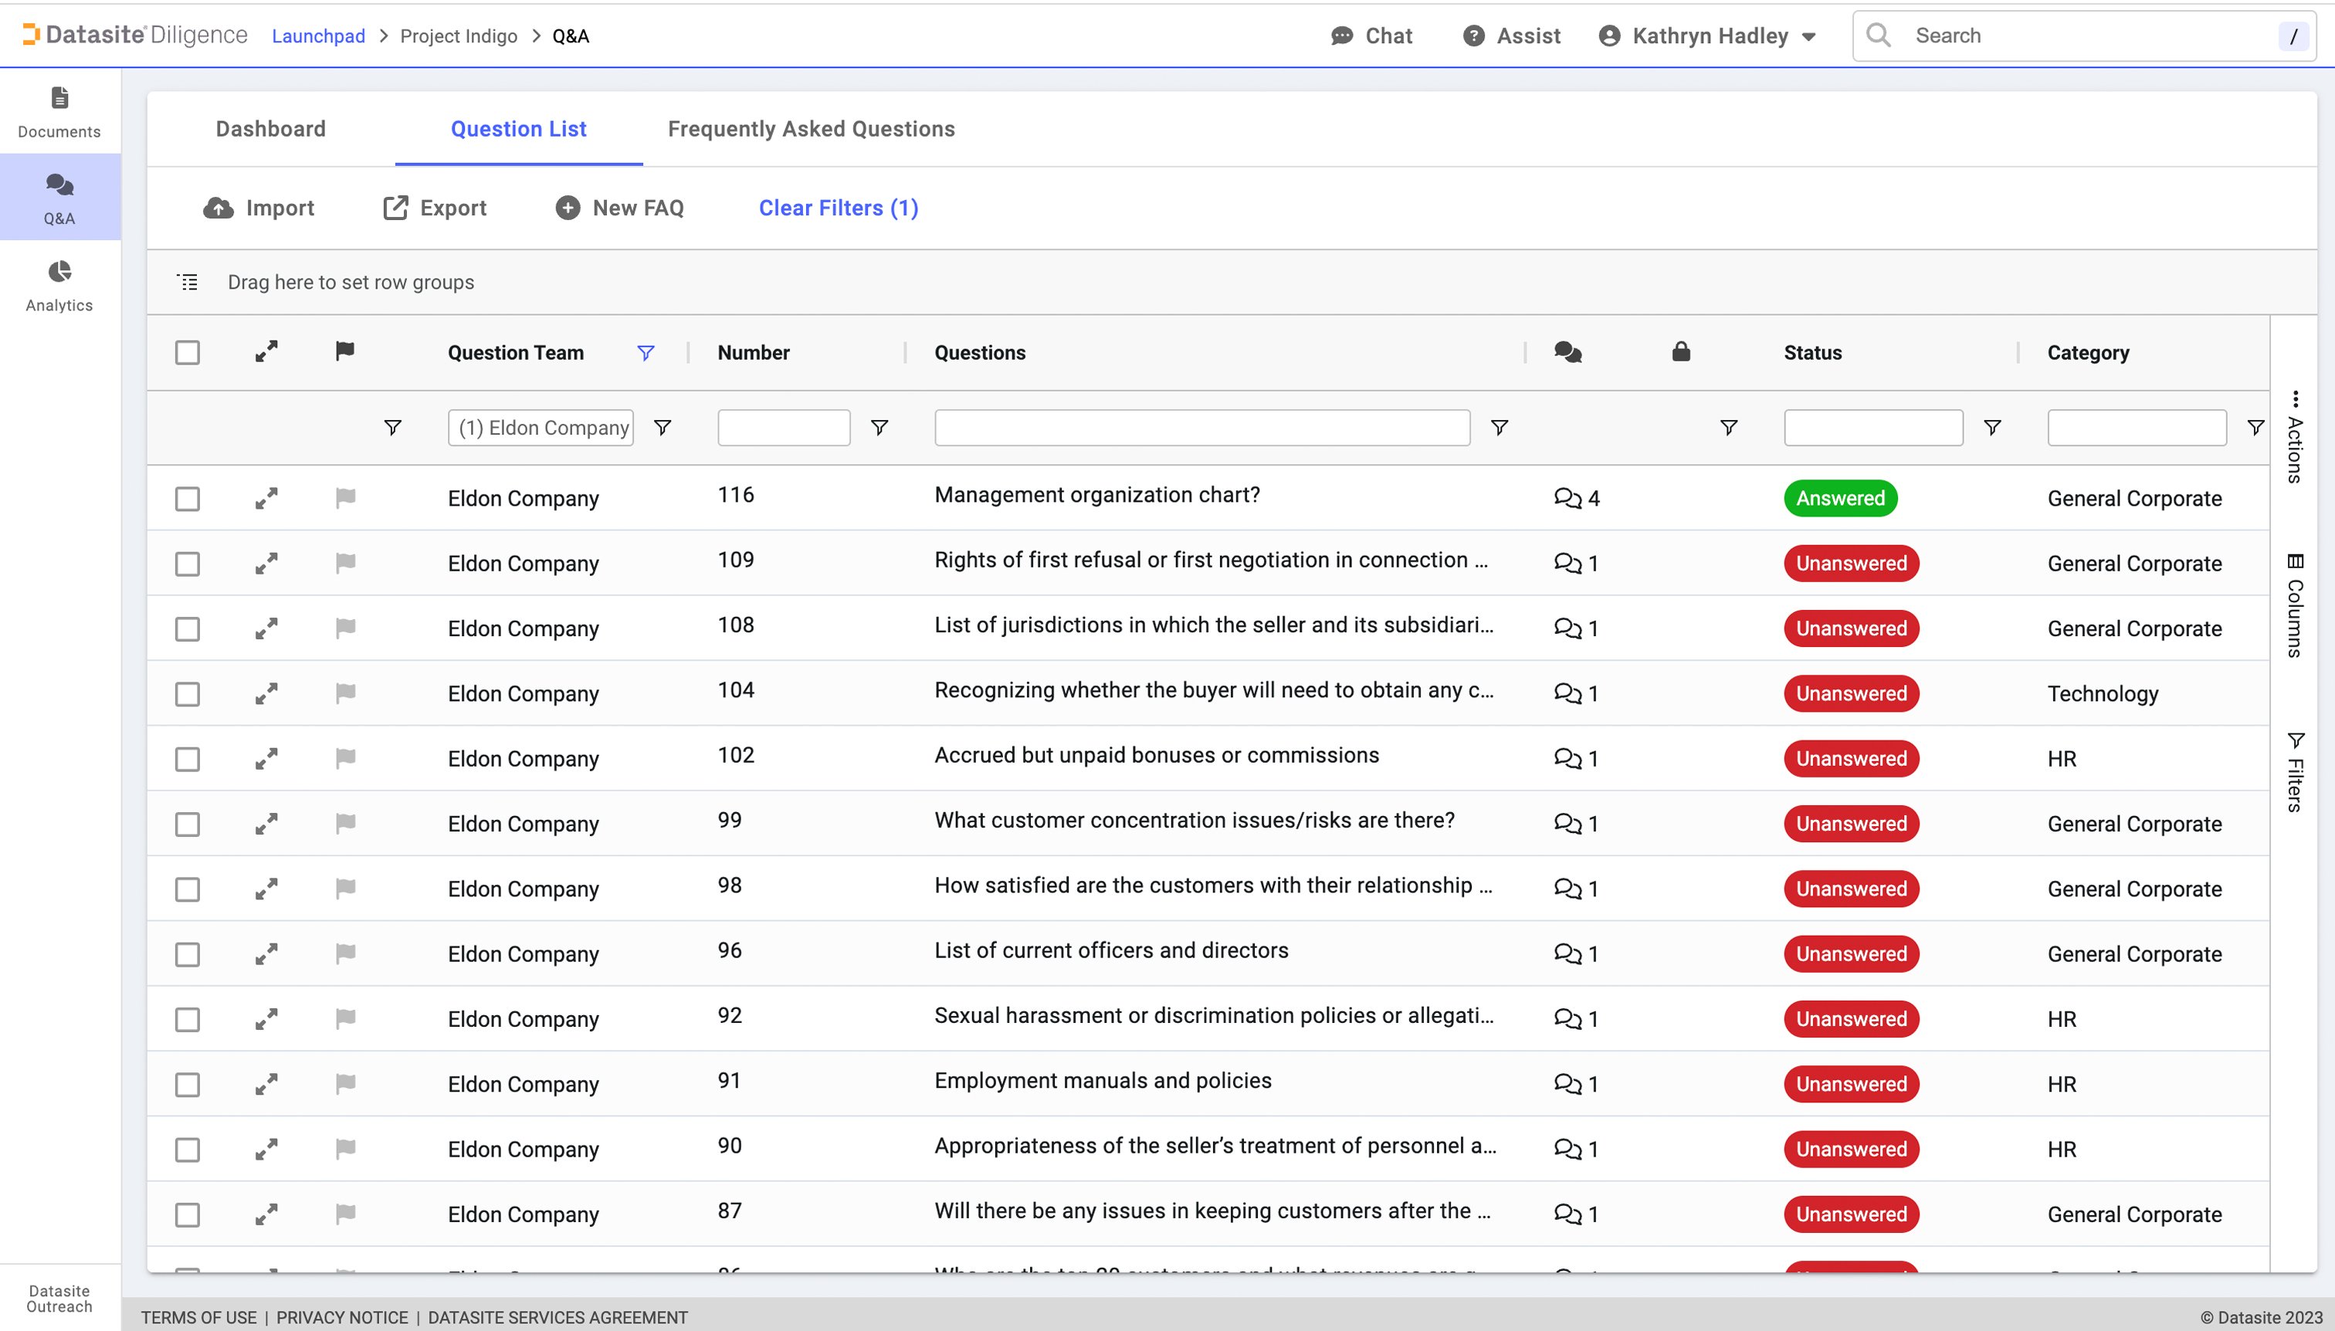
Task: Select all rows with header checkbox
Action: [x=188, y=353]
